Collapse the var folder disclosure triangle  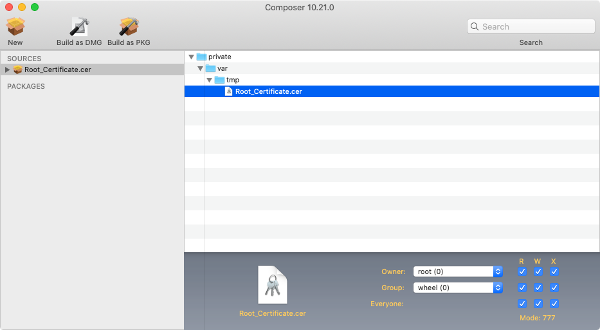pyautogui.click(x=200, y=69)
